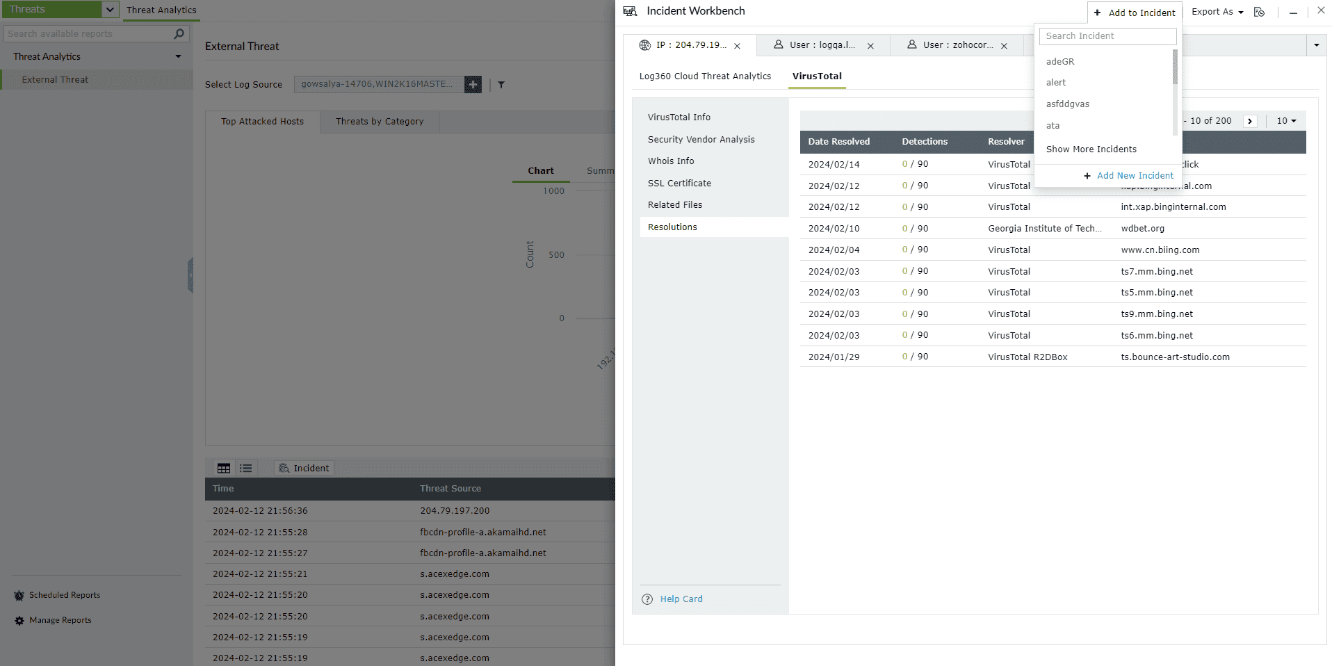Open the User zohocor... workbench tab

tap(958, 45)
